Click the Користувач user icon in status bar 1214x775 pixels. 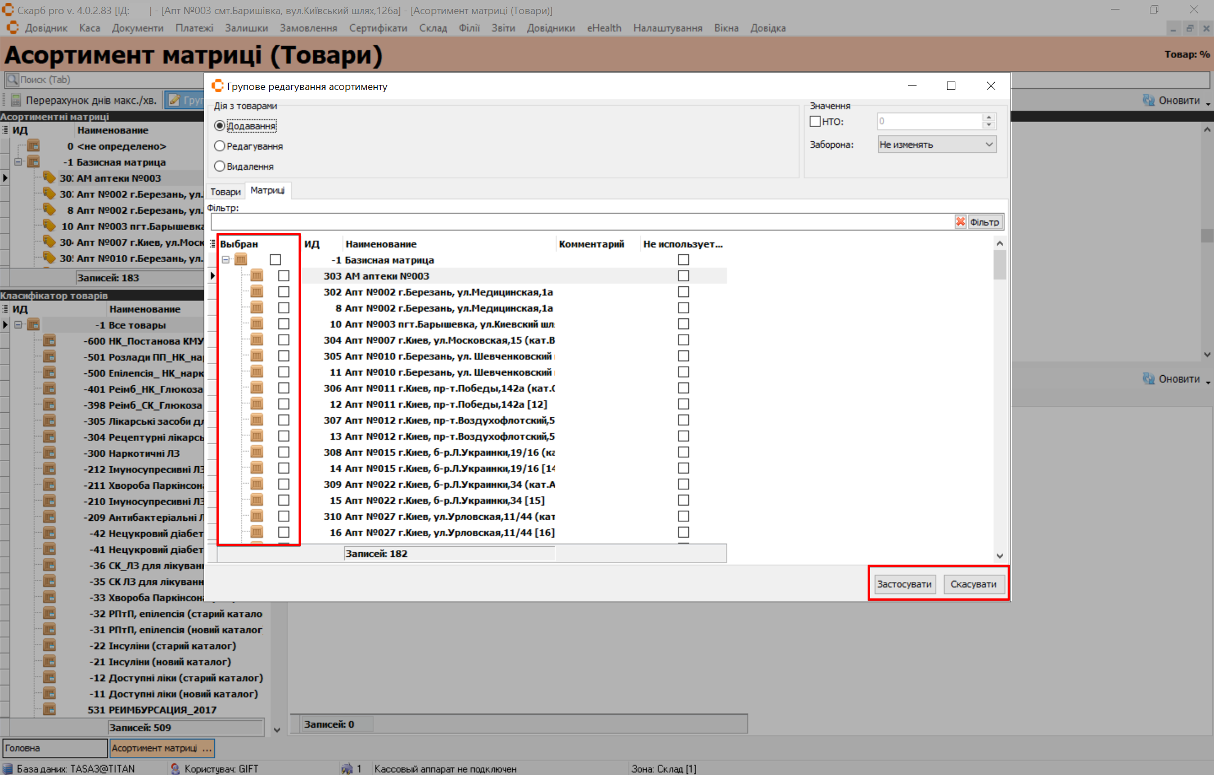point(175,768)
